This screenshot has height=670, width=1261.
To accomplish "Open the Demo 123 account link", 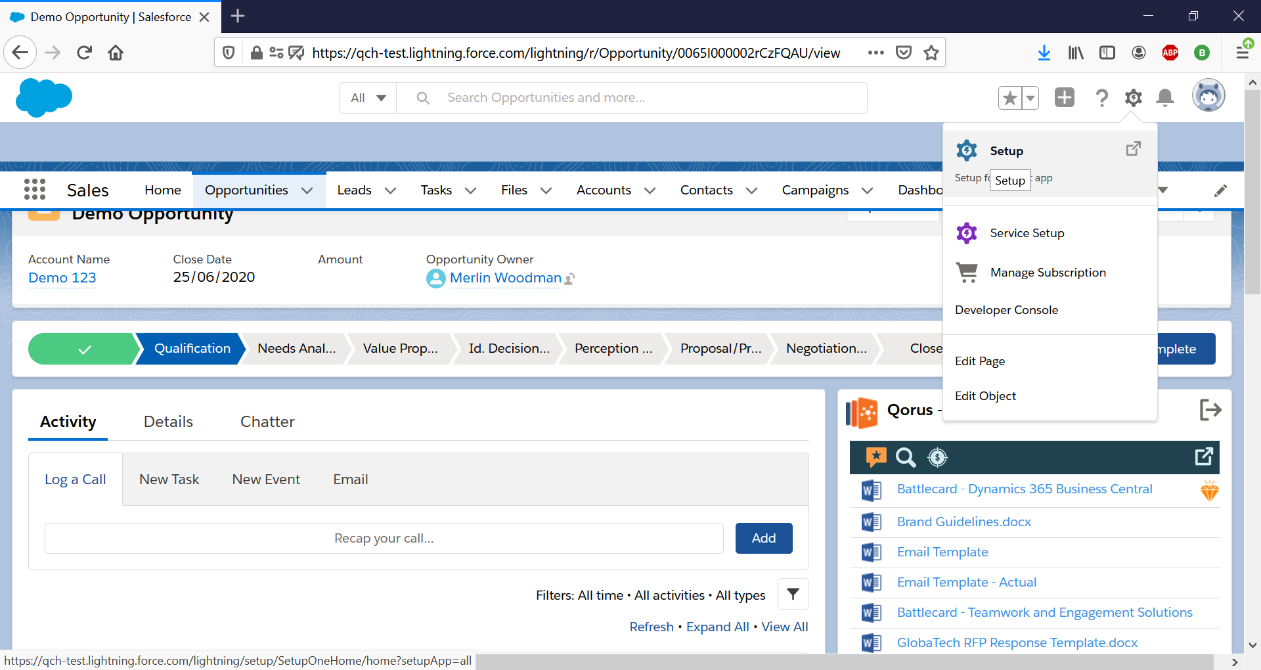I will pos(62,277).
